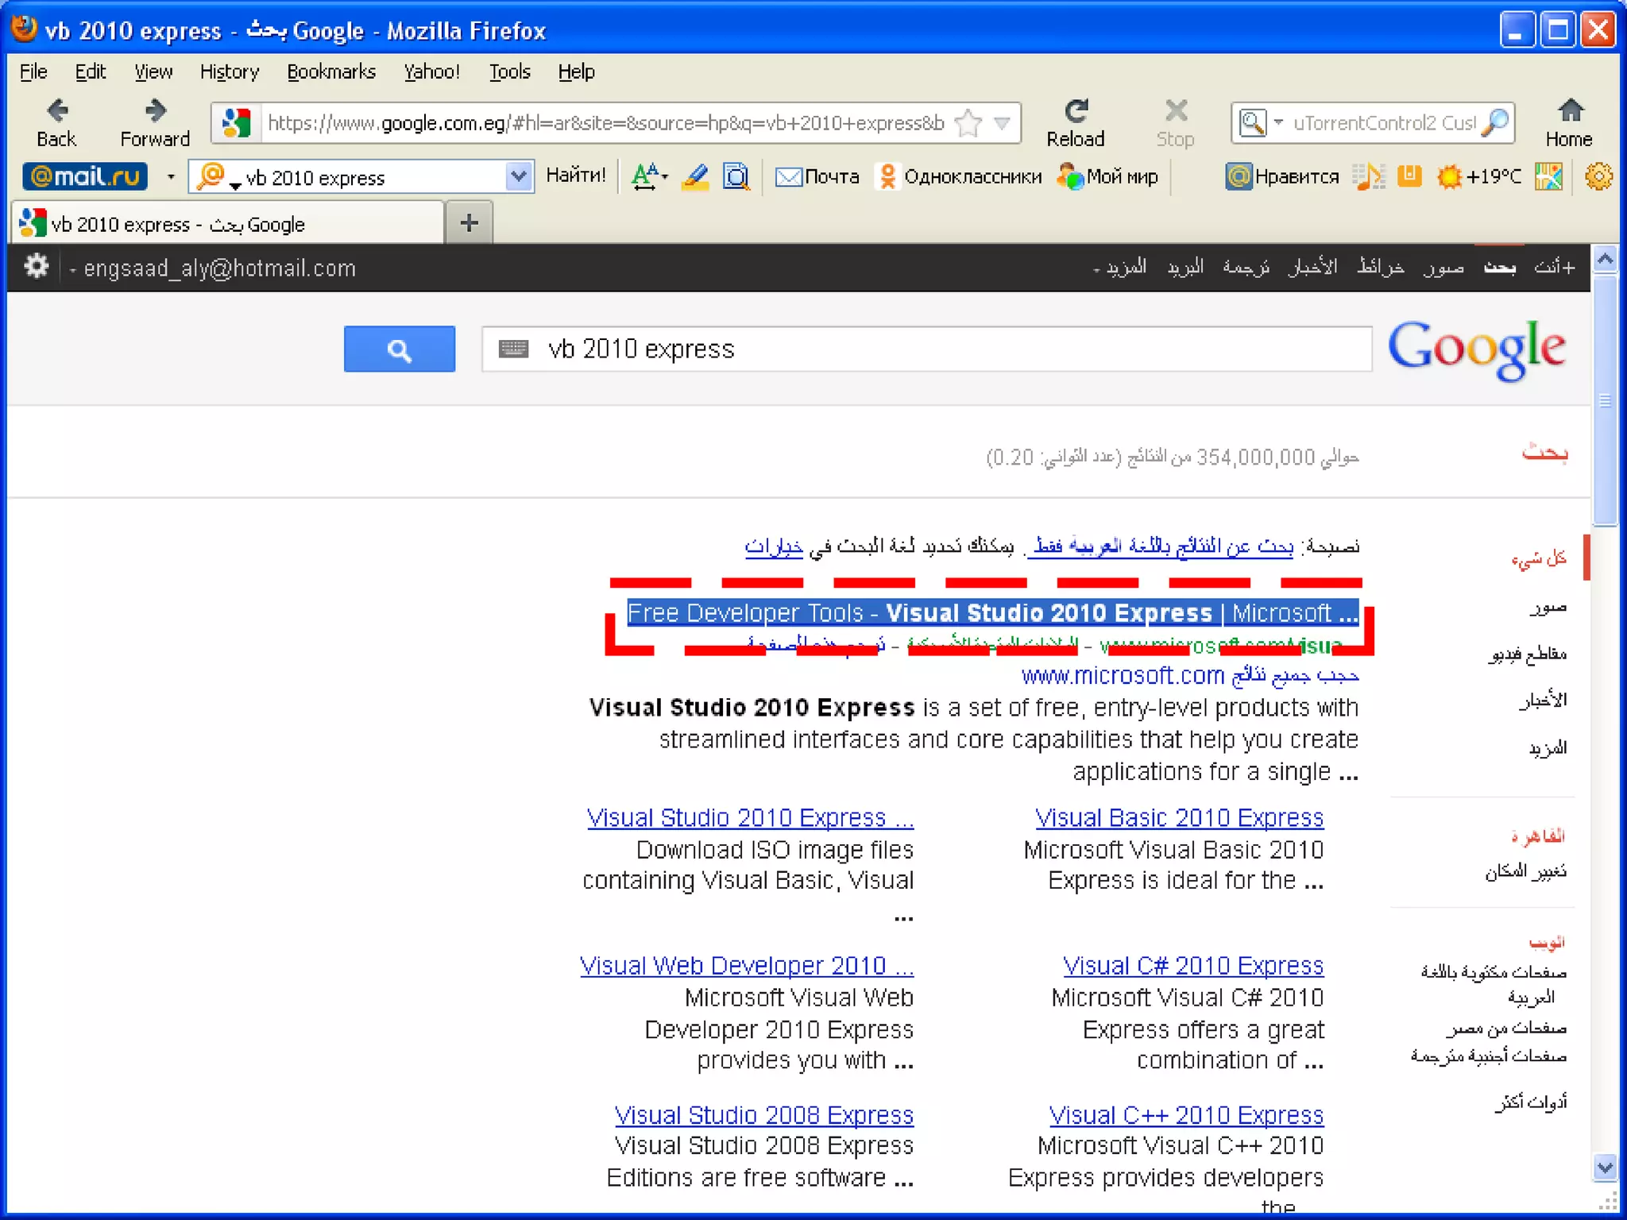Open Visual C# 2010 Express link
The image size is (1627, 1220).
(1193, 965)
